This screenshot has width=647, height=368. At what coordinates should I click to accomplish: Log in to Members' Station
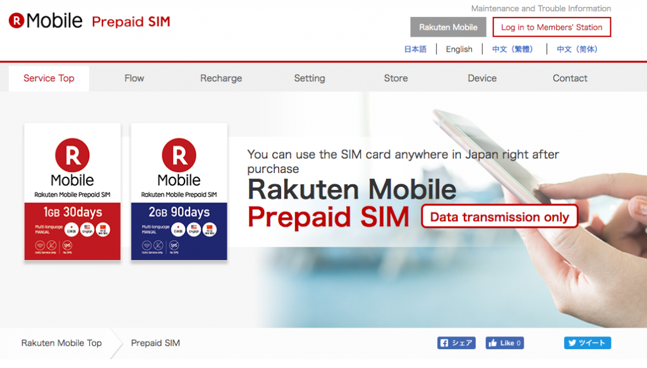(552, 27)
